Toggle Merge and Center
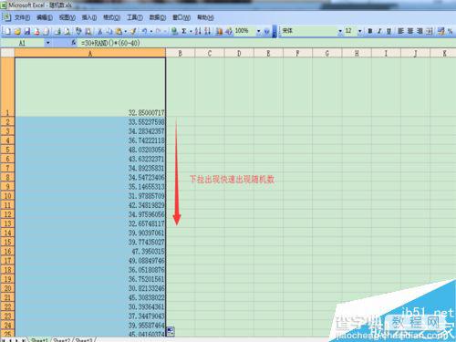This screenshot has height=342, width=456. [430, 31]
